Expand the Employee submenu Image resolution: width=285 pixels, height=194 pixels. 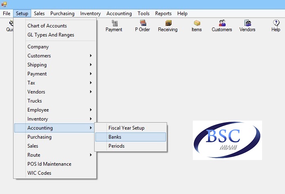pos(55,110)
